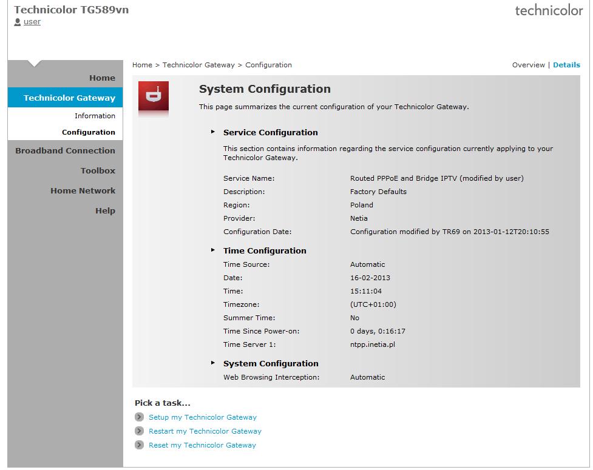Click the power-on time 0 days, 0:16:17
This screenshot has height=470, width=593.
coord(378,331)
